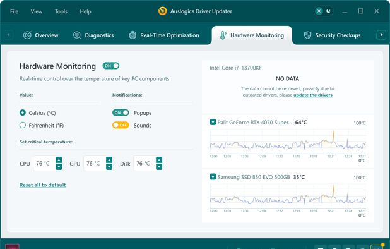
Task: Open the Tools menu
Action: 61,11
